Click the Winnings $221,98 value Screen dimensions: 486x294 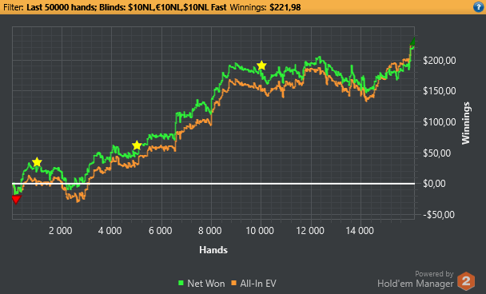pos(285,7)
